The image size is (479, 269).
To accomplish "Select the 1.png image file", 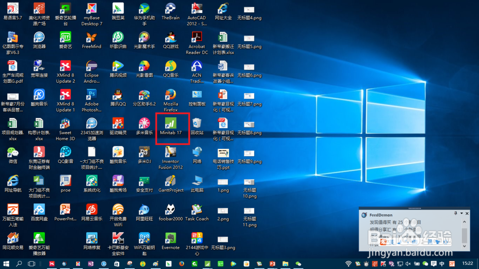I will tap(223, 185).
